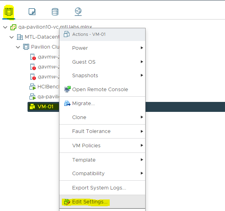Collapse the qa-pavilion10-vc vCenter node
The width and height of the screenshot is (225, 211).
[5, 27]
